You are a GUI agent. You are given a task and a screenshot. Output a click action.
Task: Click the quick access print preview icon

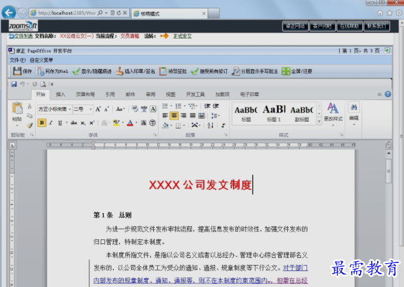click(x=43, y=84)
